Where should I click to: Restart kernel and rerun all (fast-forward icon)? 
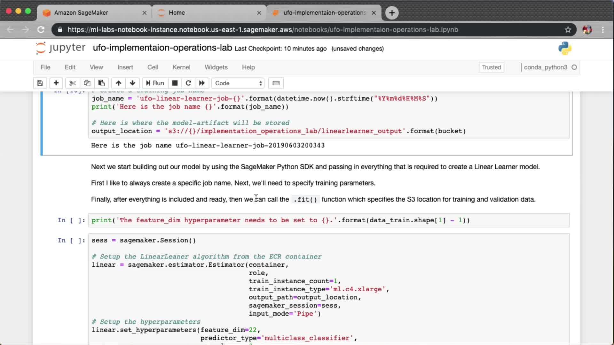coord(202,83)
